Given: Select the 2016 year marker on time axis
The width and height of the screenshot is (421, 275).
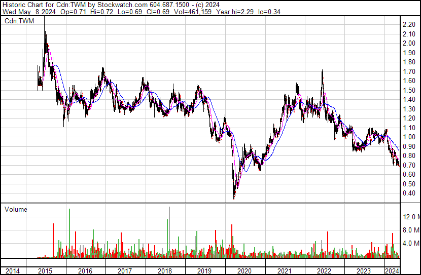Looking at the screenshot, I should pyautogui.click(x=85, y=271).
